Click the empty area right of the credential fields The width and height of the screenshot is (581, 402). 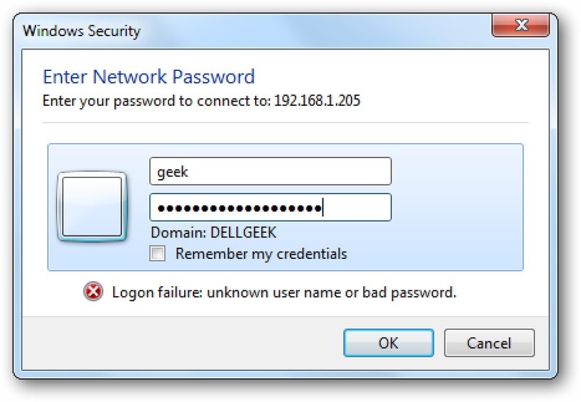[x=457, y=207]
